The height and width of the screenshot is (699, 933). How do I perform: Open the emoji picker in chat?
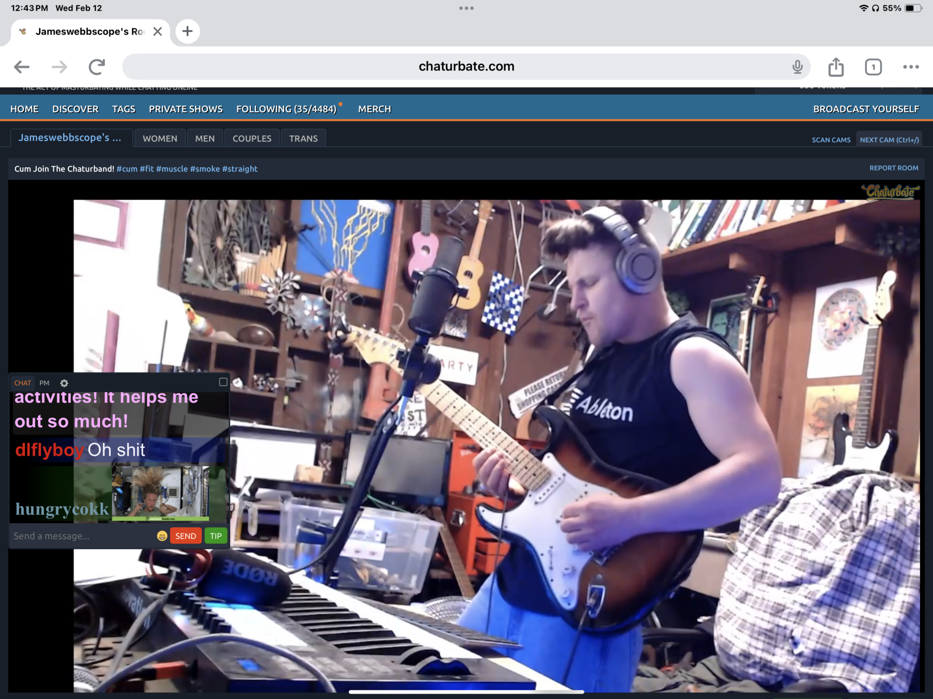[162, 536]
